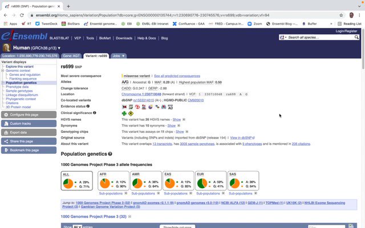365x228 pixels.
Task: Select the ALL population pie chart box
Action: [77, 181]
